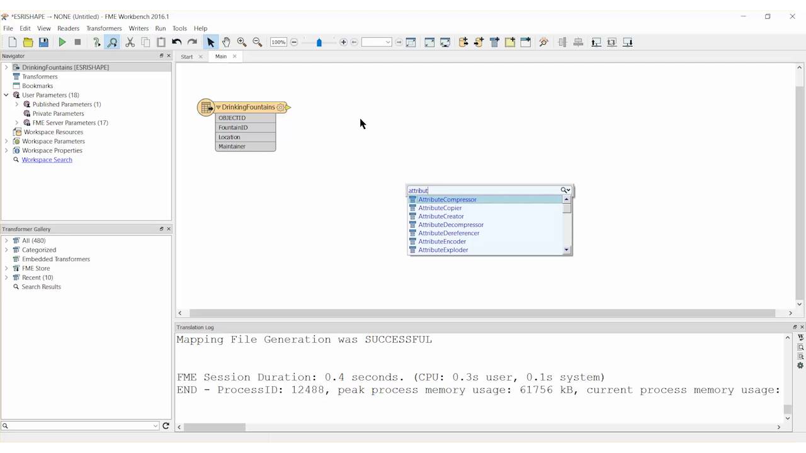Expand the DrinkingFountains [ESRISHAPE] navigator node
Image resolution: width=806 pixels, height=453 pixels.
click(6, 67)
